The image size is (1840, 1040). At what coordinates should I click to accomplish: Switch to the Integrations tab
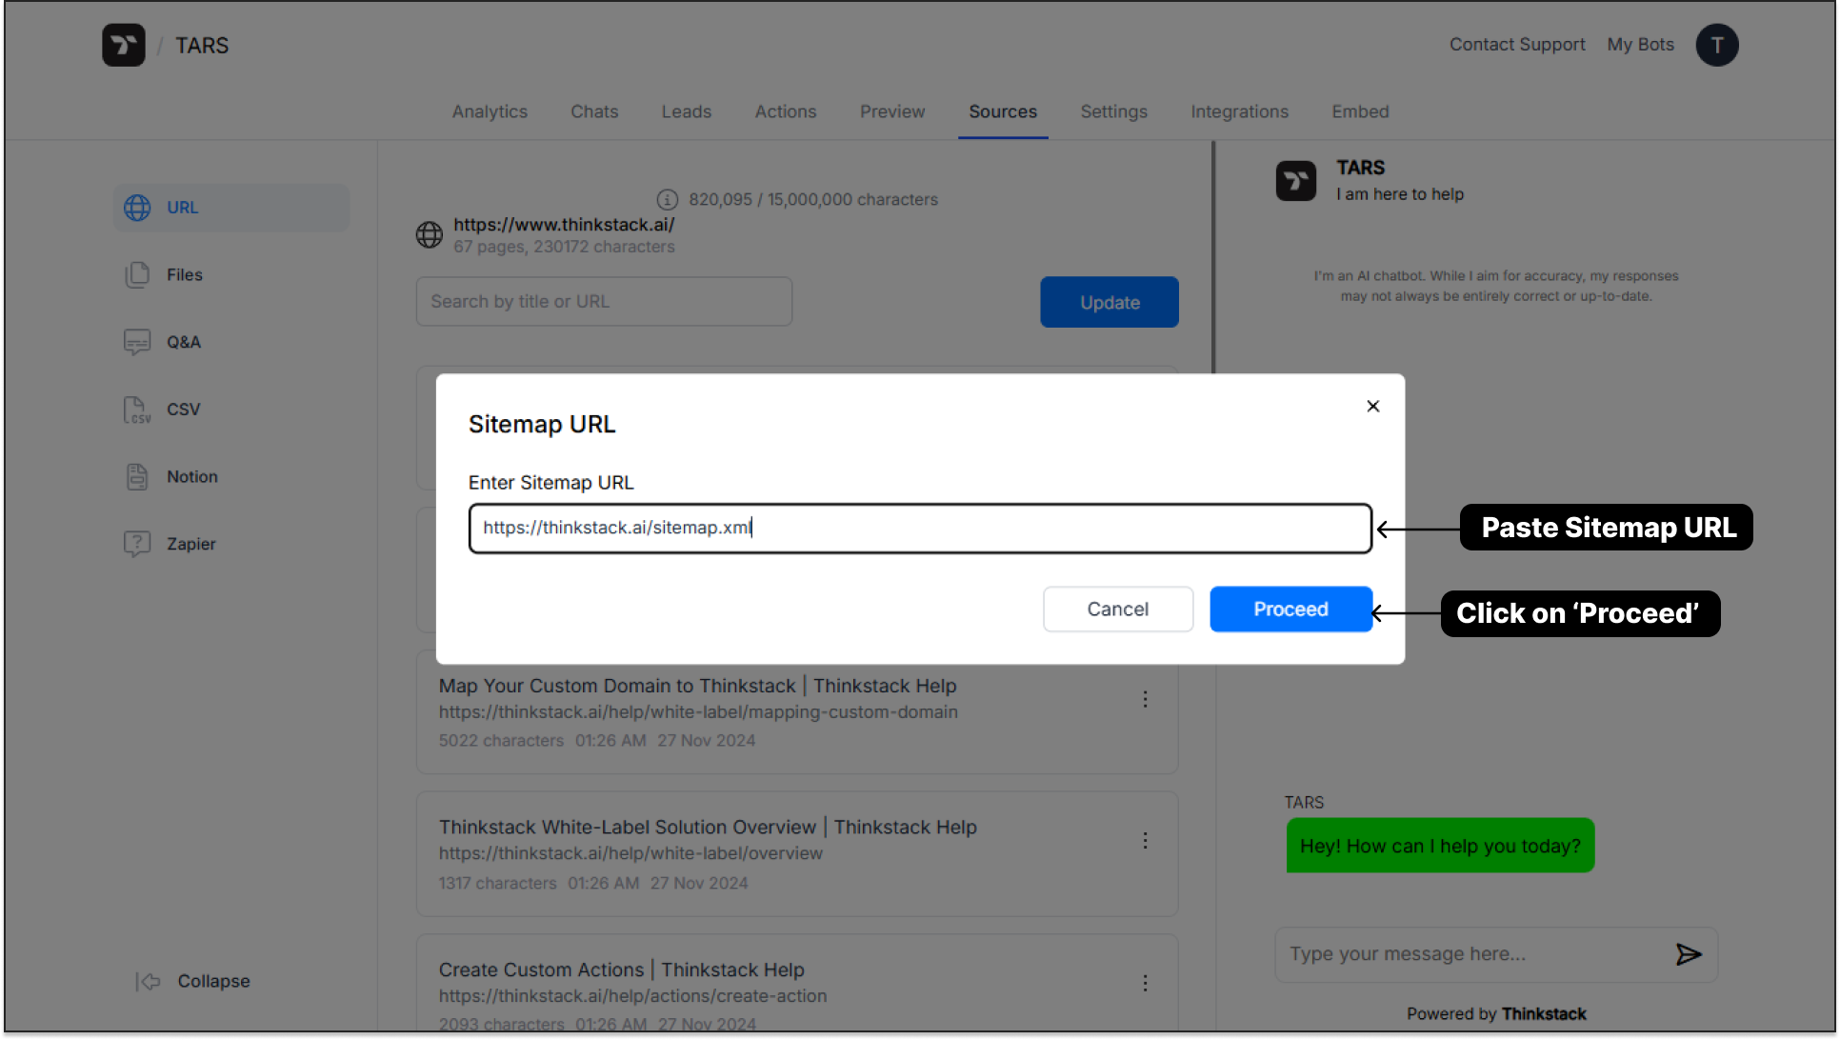tap(1239, 111)
